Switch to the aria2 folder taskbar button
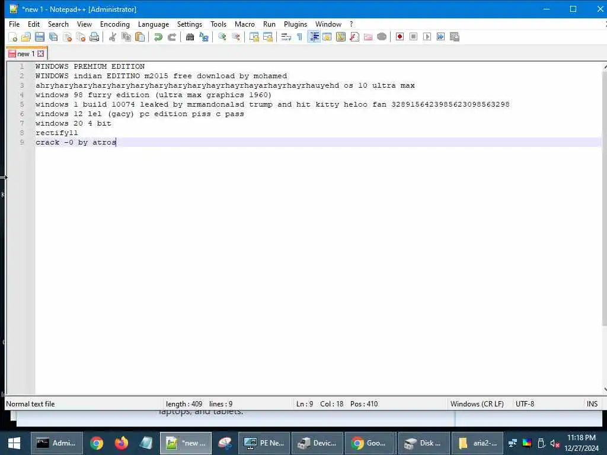This screenshot has width=607, height=455. point(477,443)
